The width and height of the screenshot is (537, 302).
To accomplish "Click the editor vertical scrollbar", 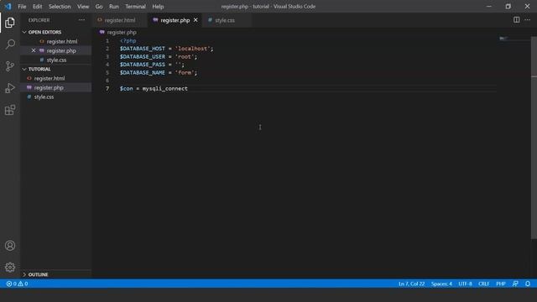I will (534, 137).
